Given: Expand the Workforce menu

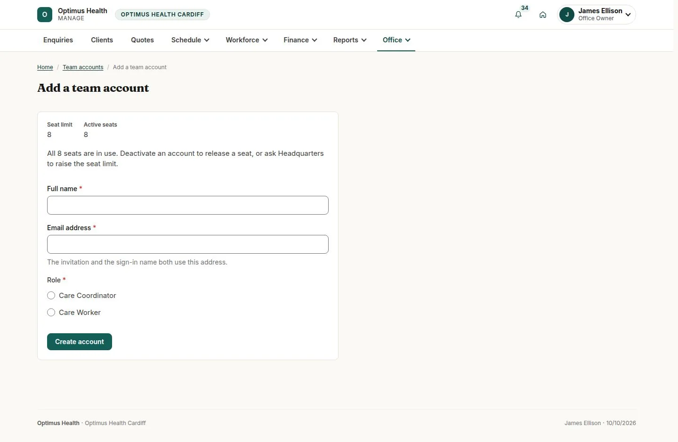Looking at the screenshot, I should (x=247, y=40).
